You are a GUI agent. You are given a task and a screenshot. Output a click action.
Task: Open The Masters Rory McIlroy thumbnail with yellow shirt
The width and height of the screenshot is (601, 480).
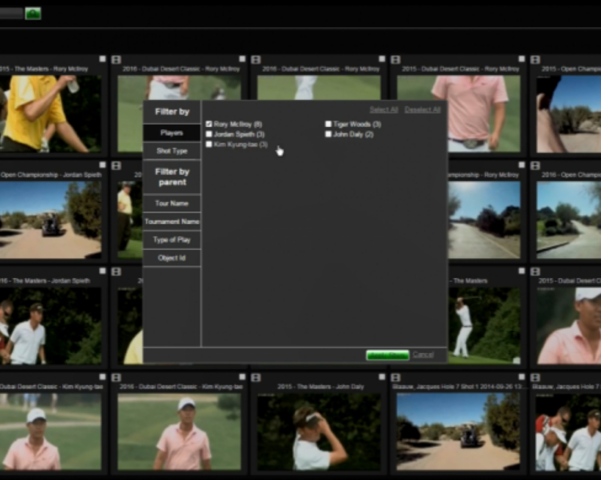point(50,113)
